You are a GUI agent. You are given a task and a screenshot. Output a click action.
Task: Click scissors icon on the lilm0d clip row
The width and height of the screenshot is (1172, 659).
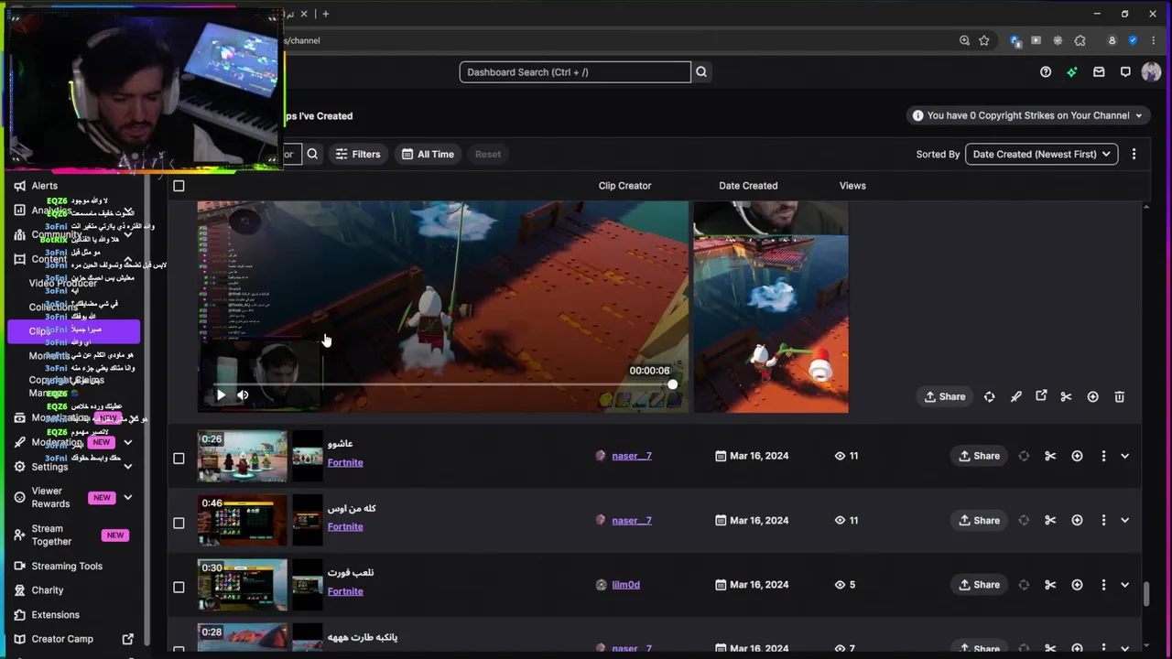point(1050,584)
